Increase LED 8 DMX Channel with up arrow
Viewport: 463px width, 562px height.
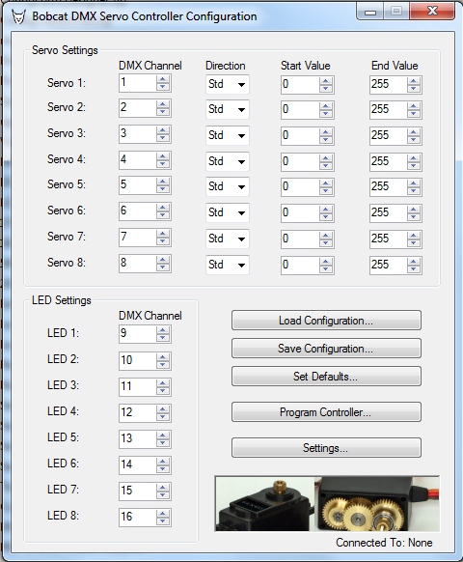point(163,513)
